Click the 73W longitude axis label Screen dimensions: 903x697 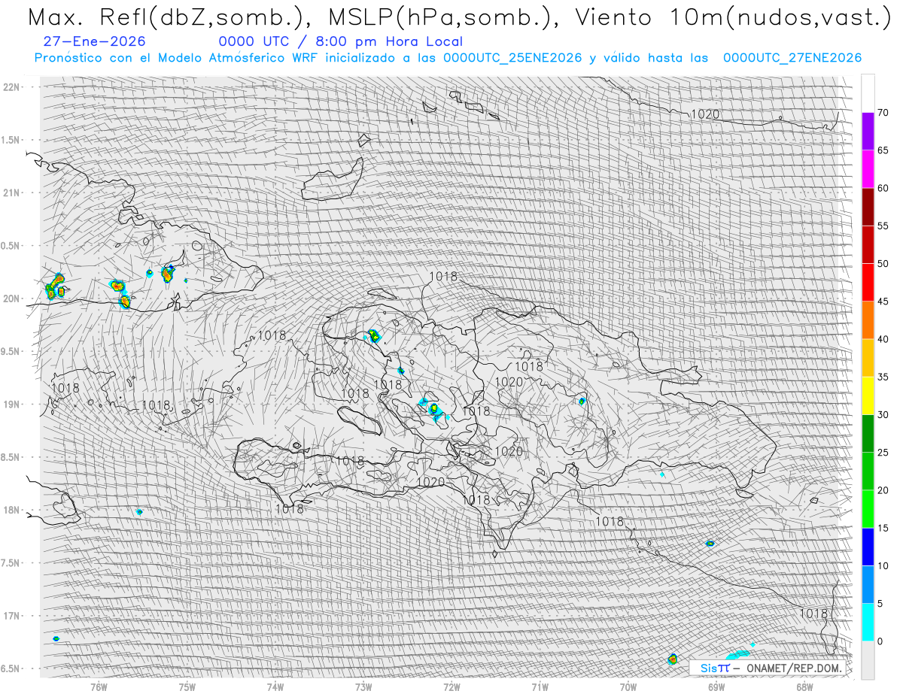pos(363,686)
